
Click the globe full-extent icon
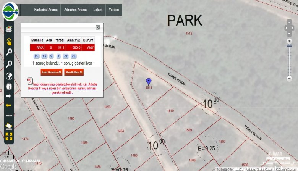click(x=9, y=76)
